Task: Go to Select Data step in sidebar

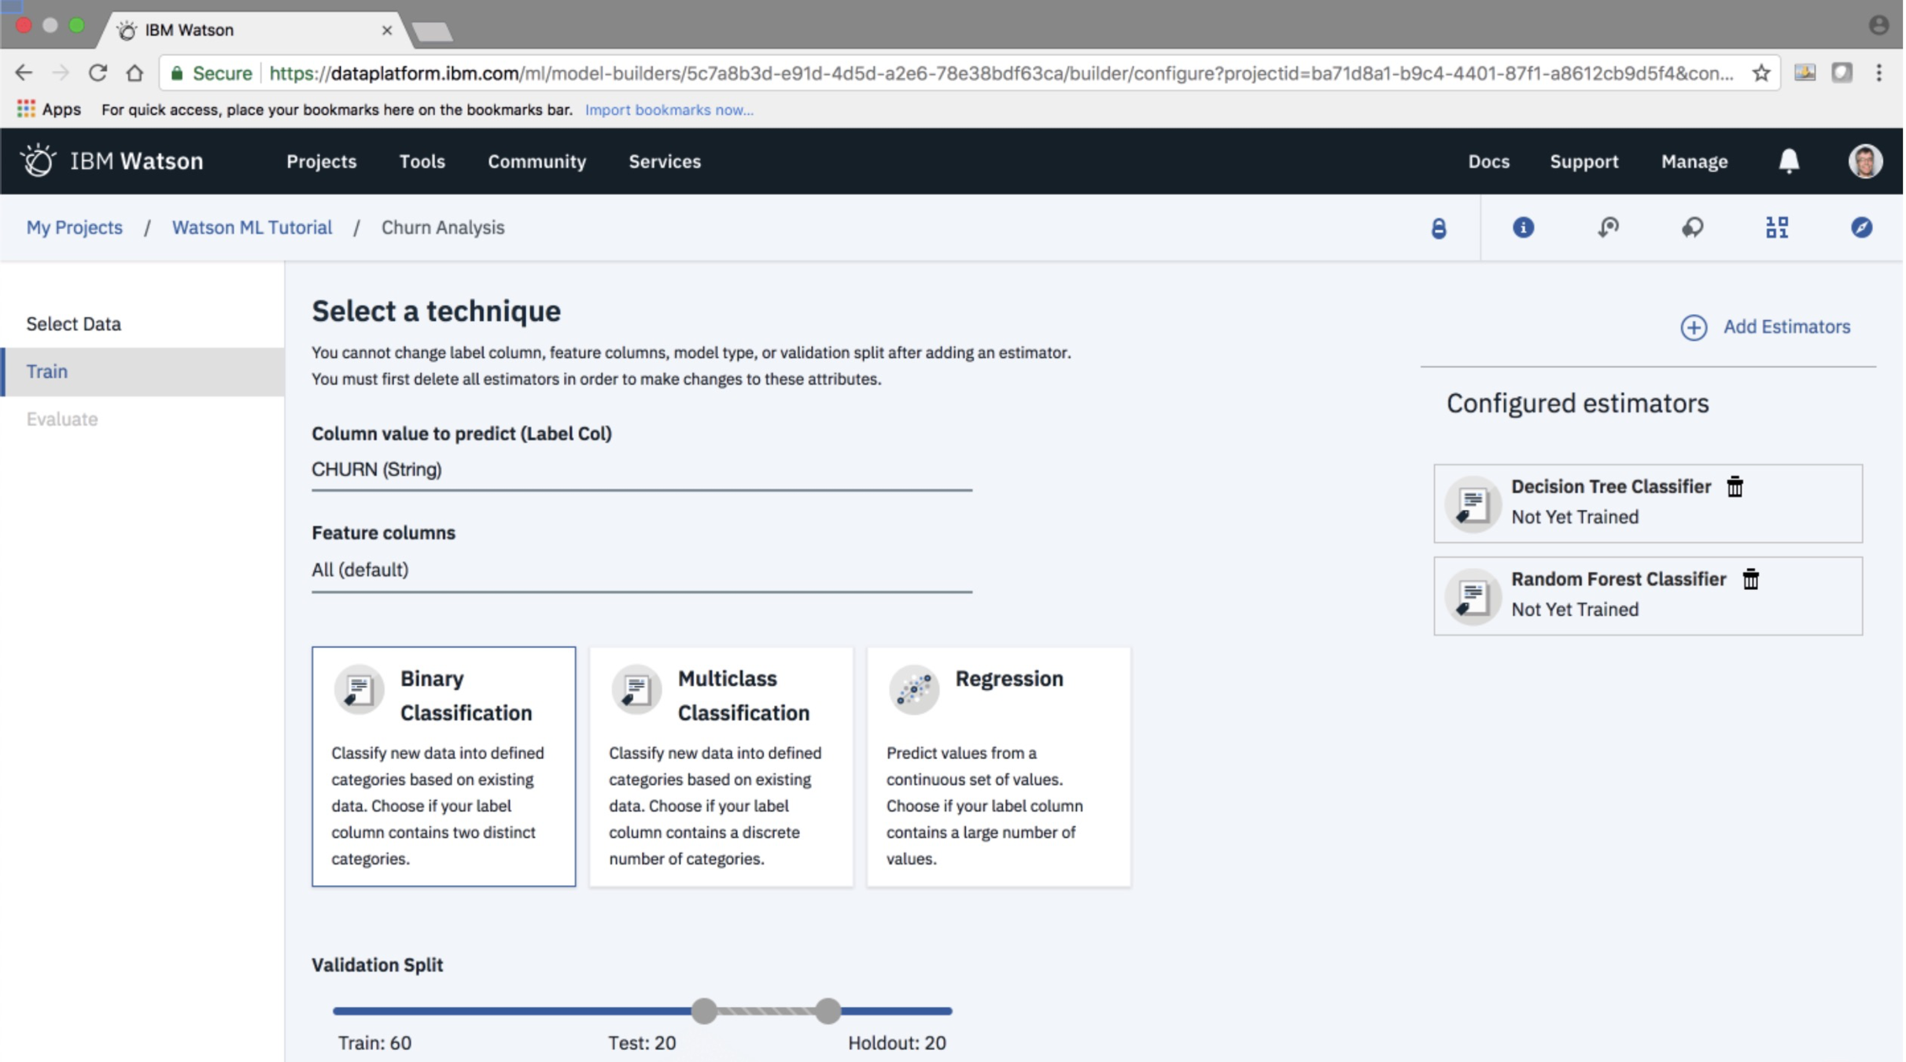Action: click(x=74, y=324)
